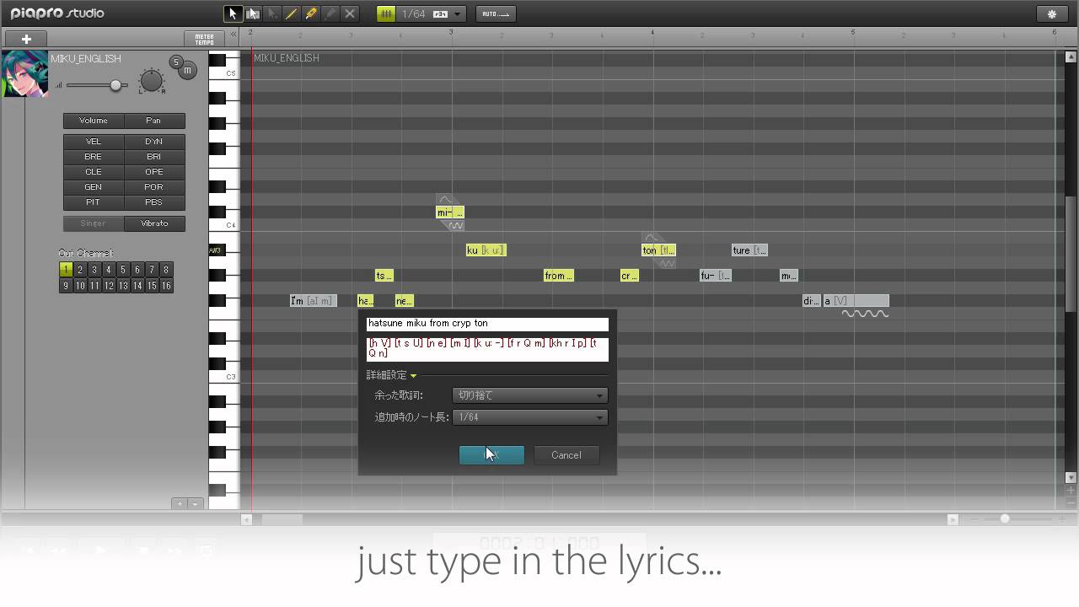1079x607 pixels.
Task: Toggle output channel 16
Action: (x=166, y=286)
